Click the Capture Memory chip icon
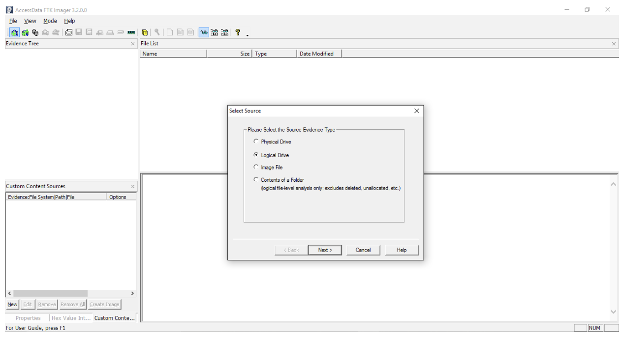The image size is (623, 340). 131,32
